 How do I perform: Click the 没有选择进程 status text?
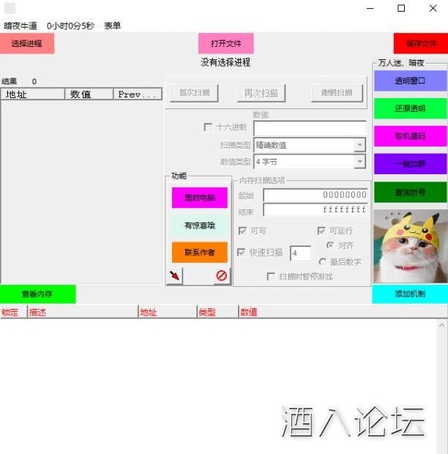click(225, 62)
